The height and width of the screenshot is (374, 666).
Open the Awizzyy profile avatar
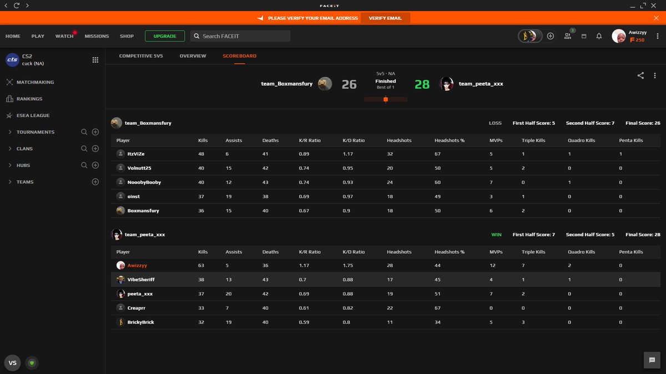[619, 36]
